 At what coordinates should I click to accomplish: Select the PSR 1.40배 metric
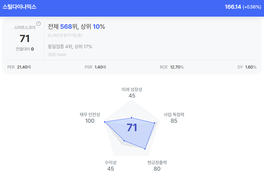[x=95, y=67]
